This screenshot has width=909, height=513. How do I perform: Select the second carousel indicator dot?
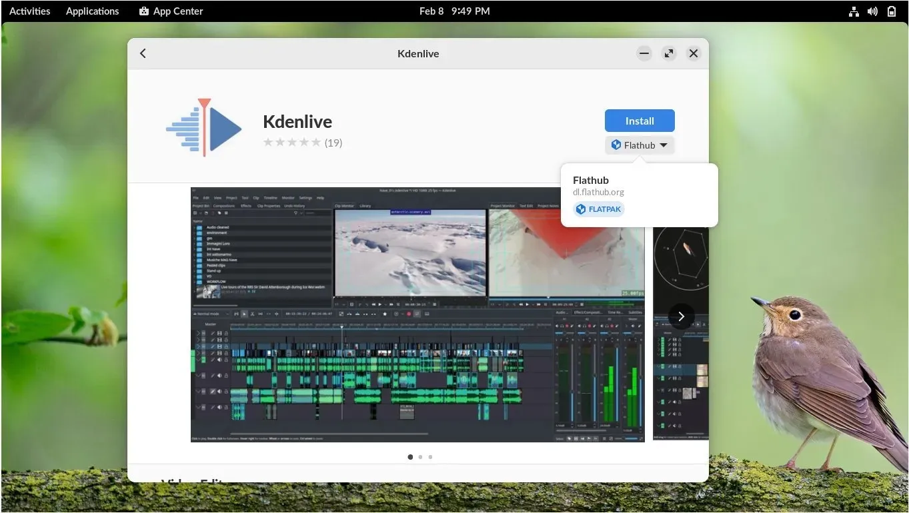coord(420,457)
